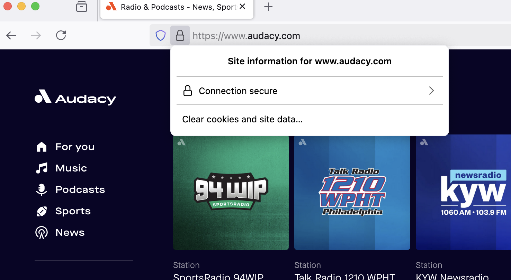Open a new browser tab

[268, 7]
